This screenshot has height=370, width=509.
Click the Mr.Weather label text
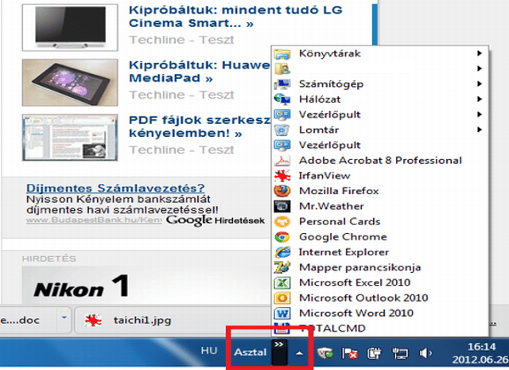tap(332, 206)
